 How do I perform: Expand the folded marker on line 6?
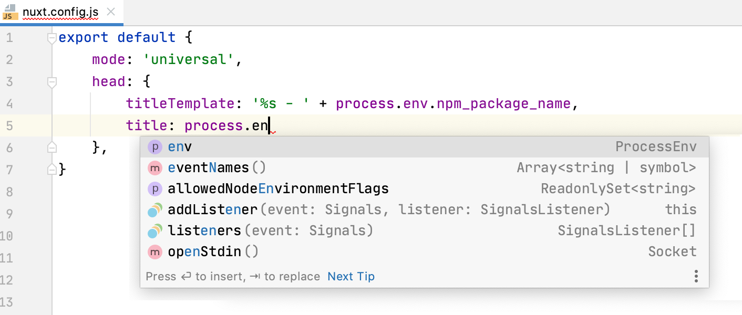coord(51,148)
